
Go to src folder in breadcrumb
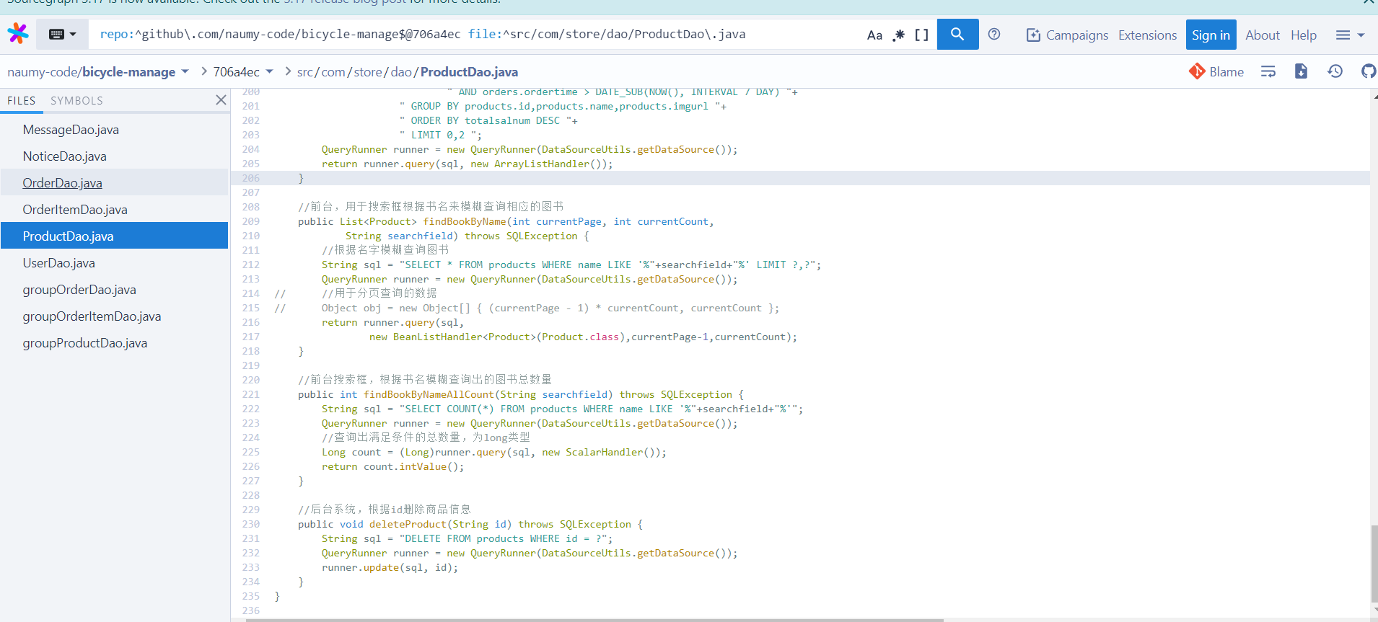click(x=304, y=71)
